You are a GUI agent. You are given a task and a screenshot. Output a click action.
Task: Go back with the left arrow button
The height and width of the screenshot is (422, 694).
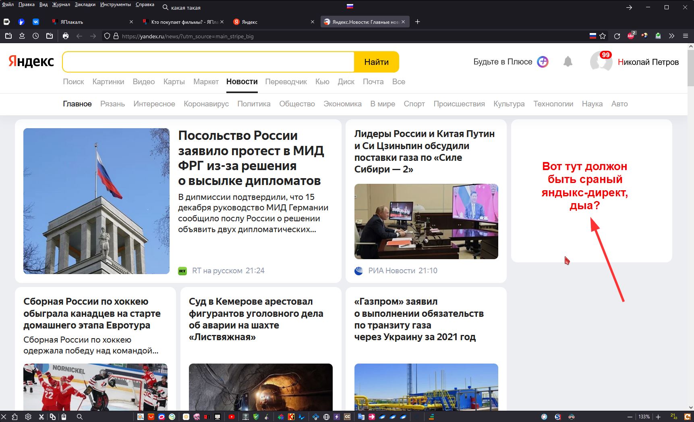[x=79, y=36]
